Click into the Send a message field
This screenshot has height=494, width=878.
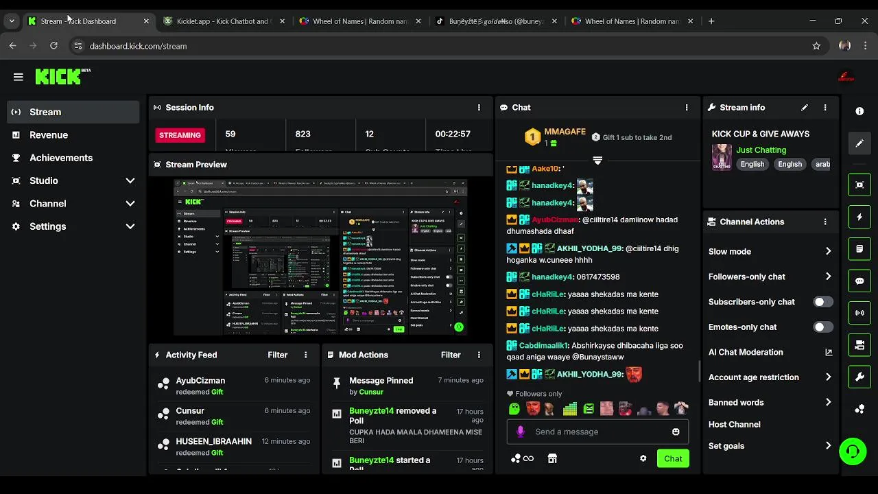click(x=597, y=432)
